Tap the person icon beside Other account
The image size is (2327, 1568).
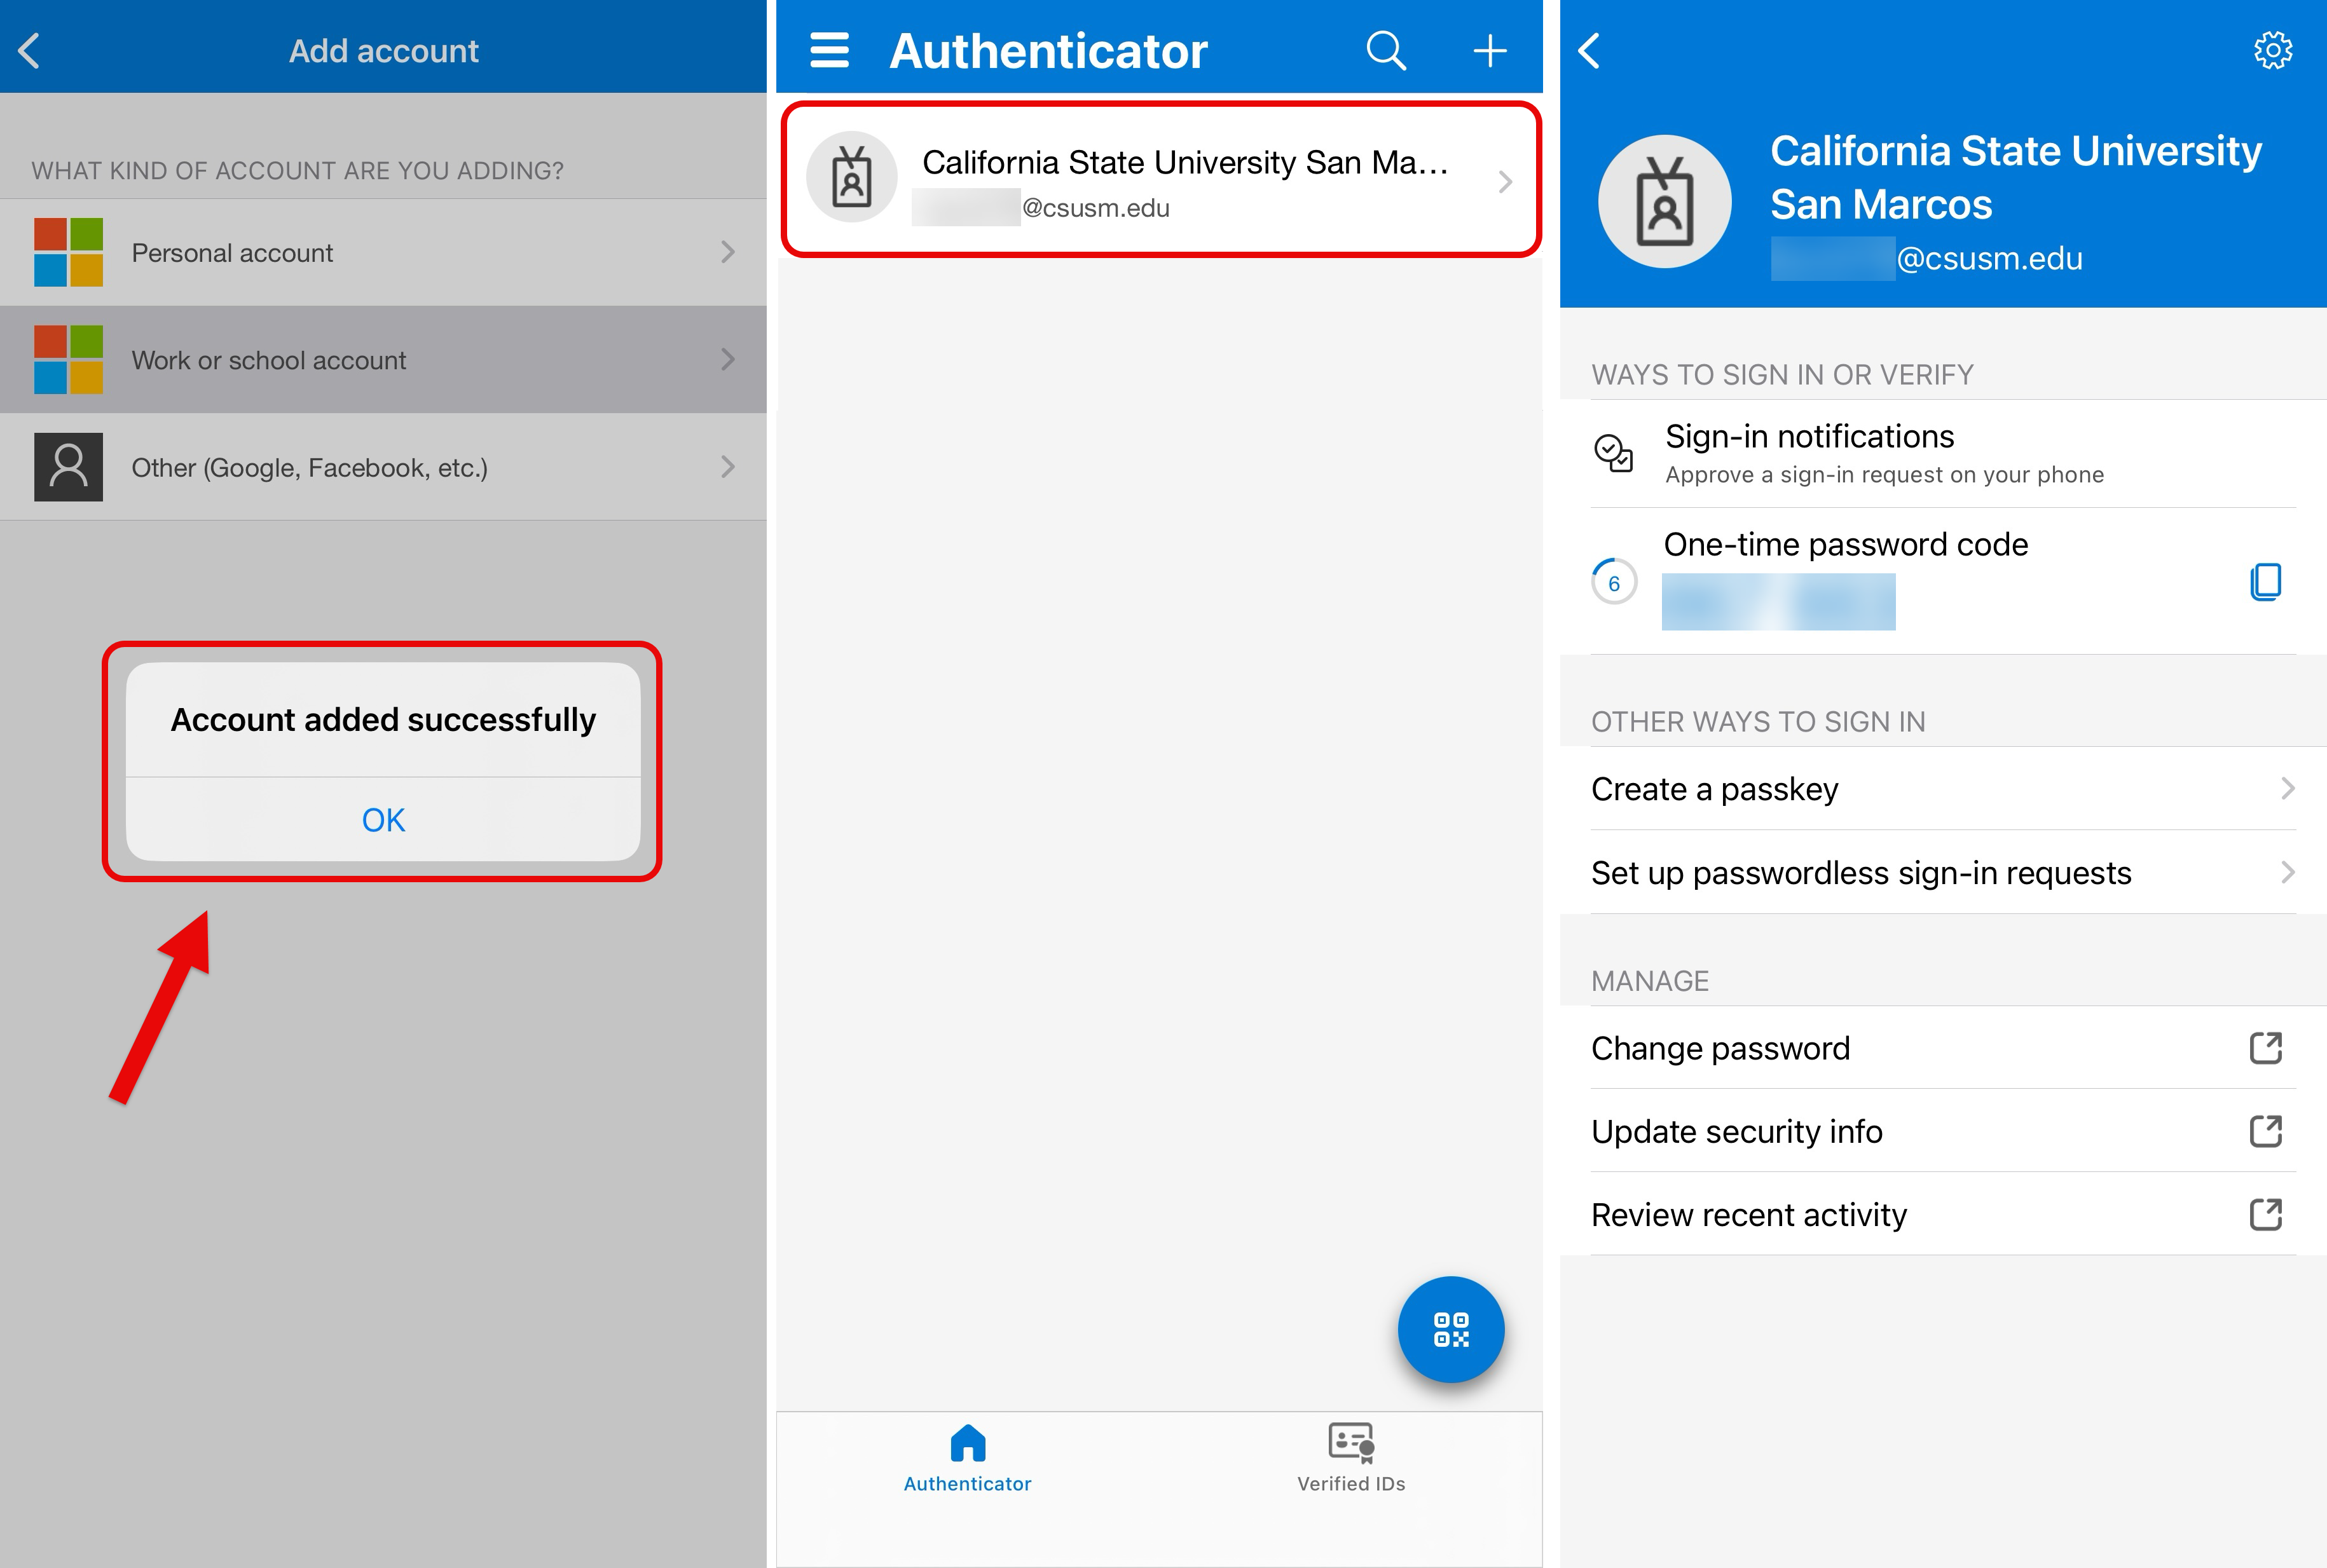pyautogui.click(x=68, y=466)
